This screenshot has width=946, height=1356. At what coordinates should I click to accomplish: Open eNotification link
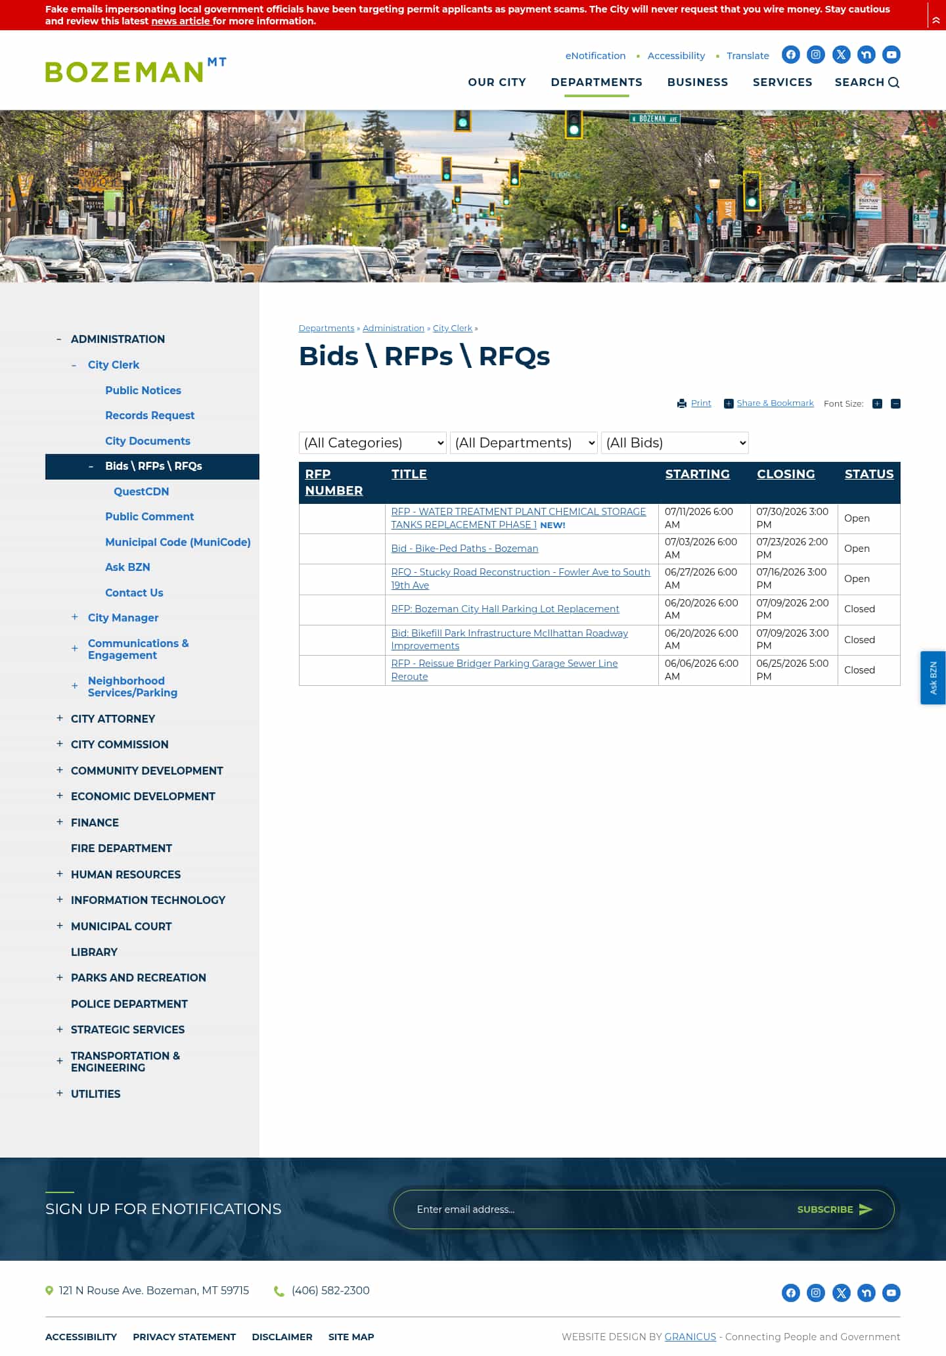pos(595,56)
